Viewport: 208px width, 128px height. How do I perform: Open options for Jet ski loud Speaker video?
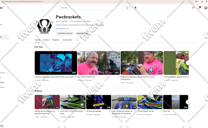(x=110, y=111)
